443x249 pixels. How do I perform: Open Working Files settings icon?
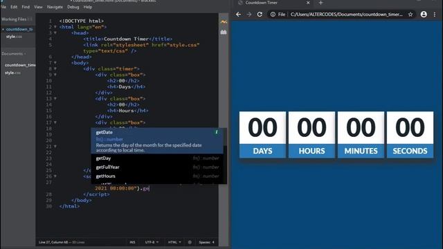(x=30, y=19)
